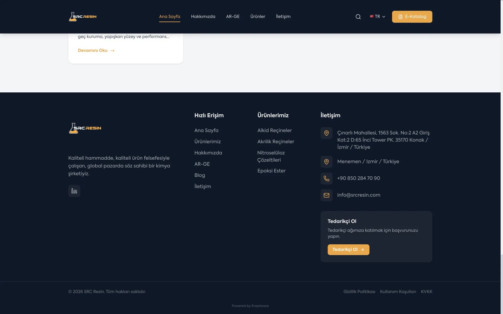Screen dimensions: 503x314
Task: Go to Hakkımızda in the top nav
Action: tap(203, 16)
